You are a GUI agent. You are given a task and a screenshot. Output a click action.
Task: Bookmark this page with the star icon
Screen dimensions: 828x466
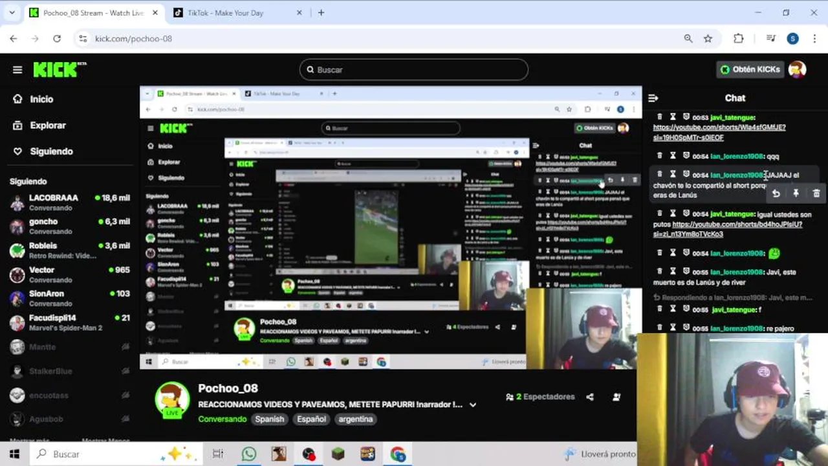(x=708, y=39)
